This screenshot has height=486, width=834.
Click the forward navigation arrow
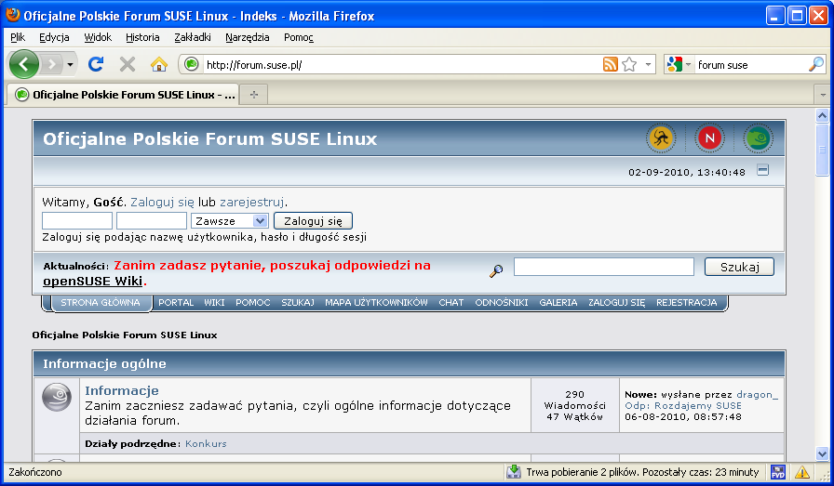pyautogui.click(x=52, y=65)
